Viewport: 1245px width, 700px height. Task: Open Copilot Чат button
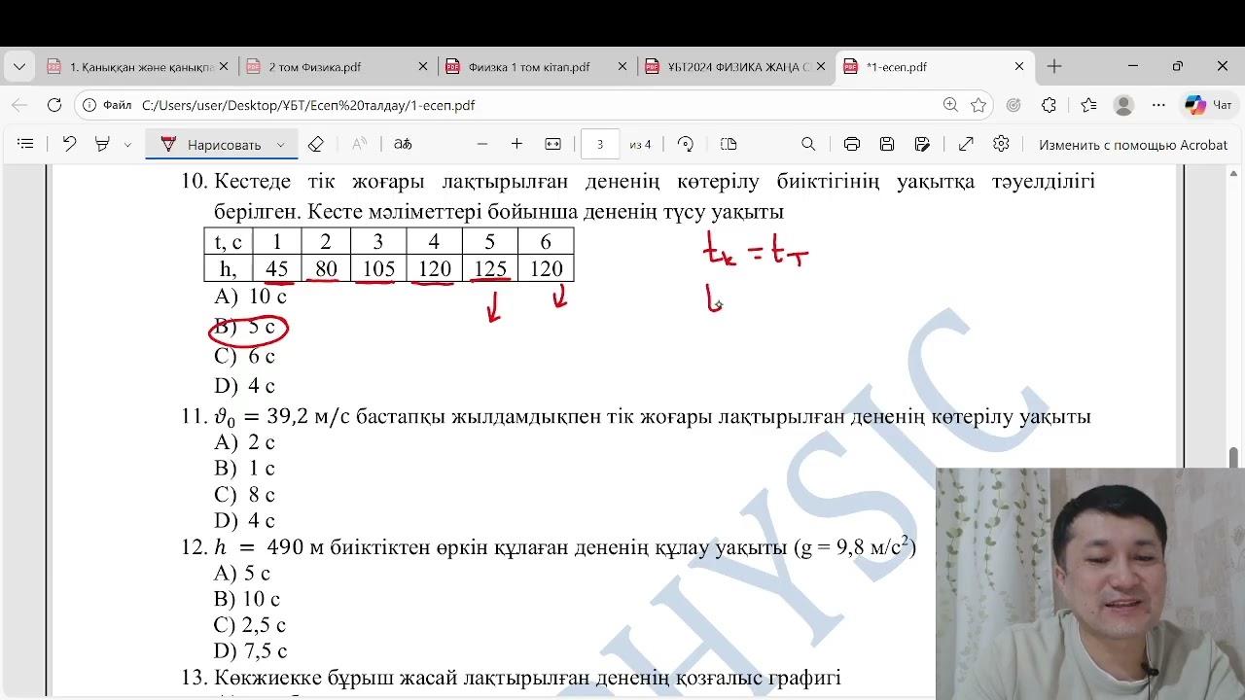tap(1209, 105)
